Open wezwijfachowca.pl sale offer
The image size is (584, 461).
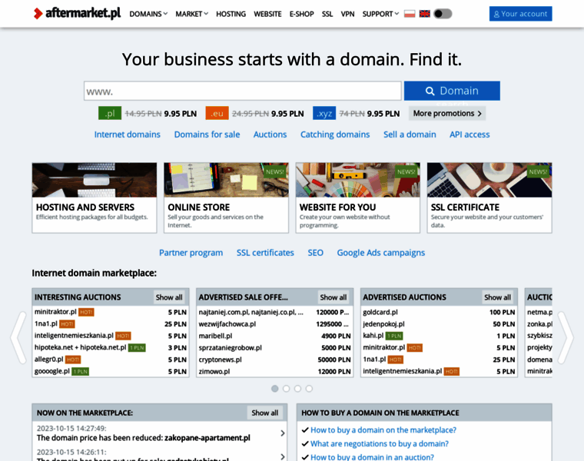[x=227, y=324]
